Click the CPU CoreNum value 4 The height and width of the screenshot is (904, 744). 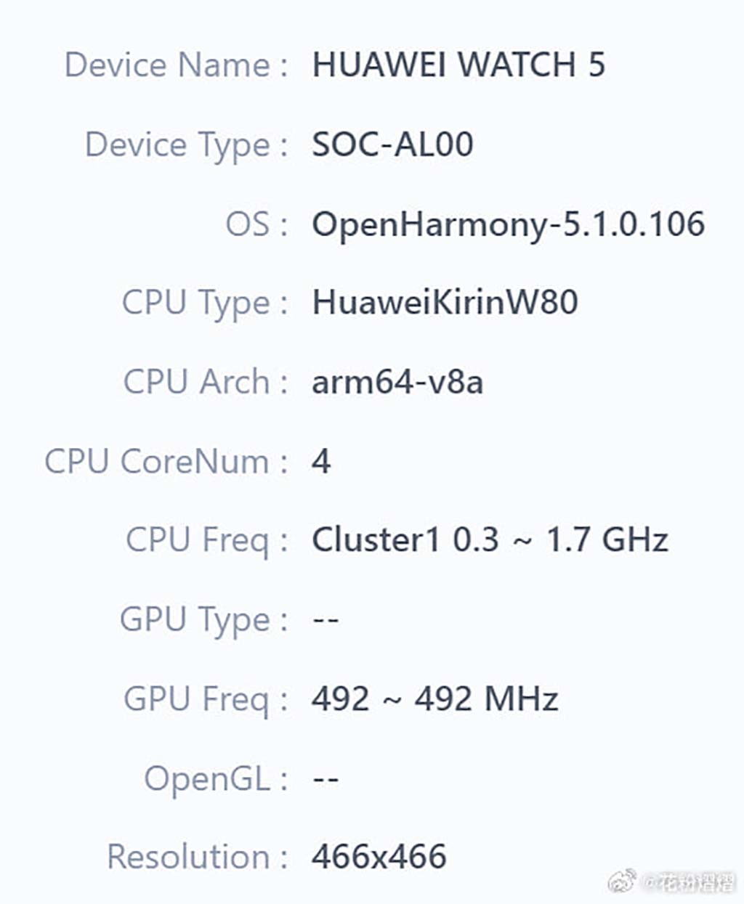tap(321, 461)
